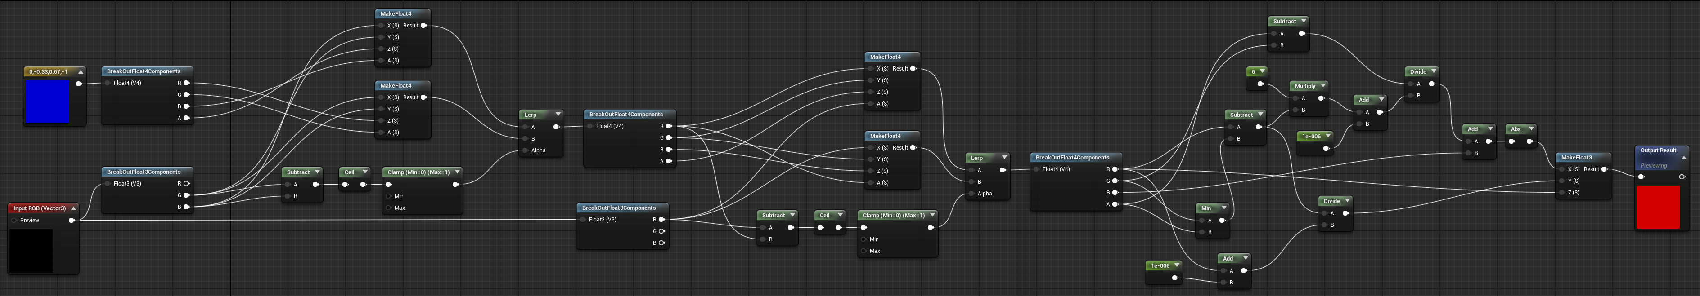Image resolution: width=1700 pixels, height=296 pixels.
Task: Collapse the 0,-0.33,0.67,-1 constant node preview
Action: click(81, 72)
